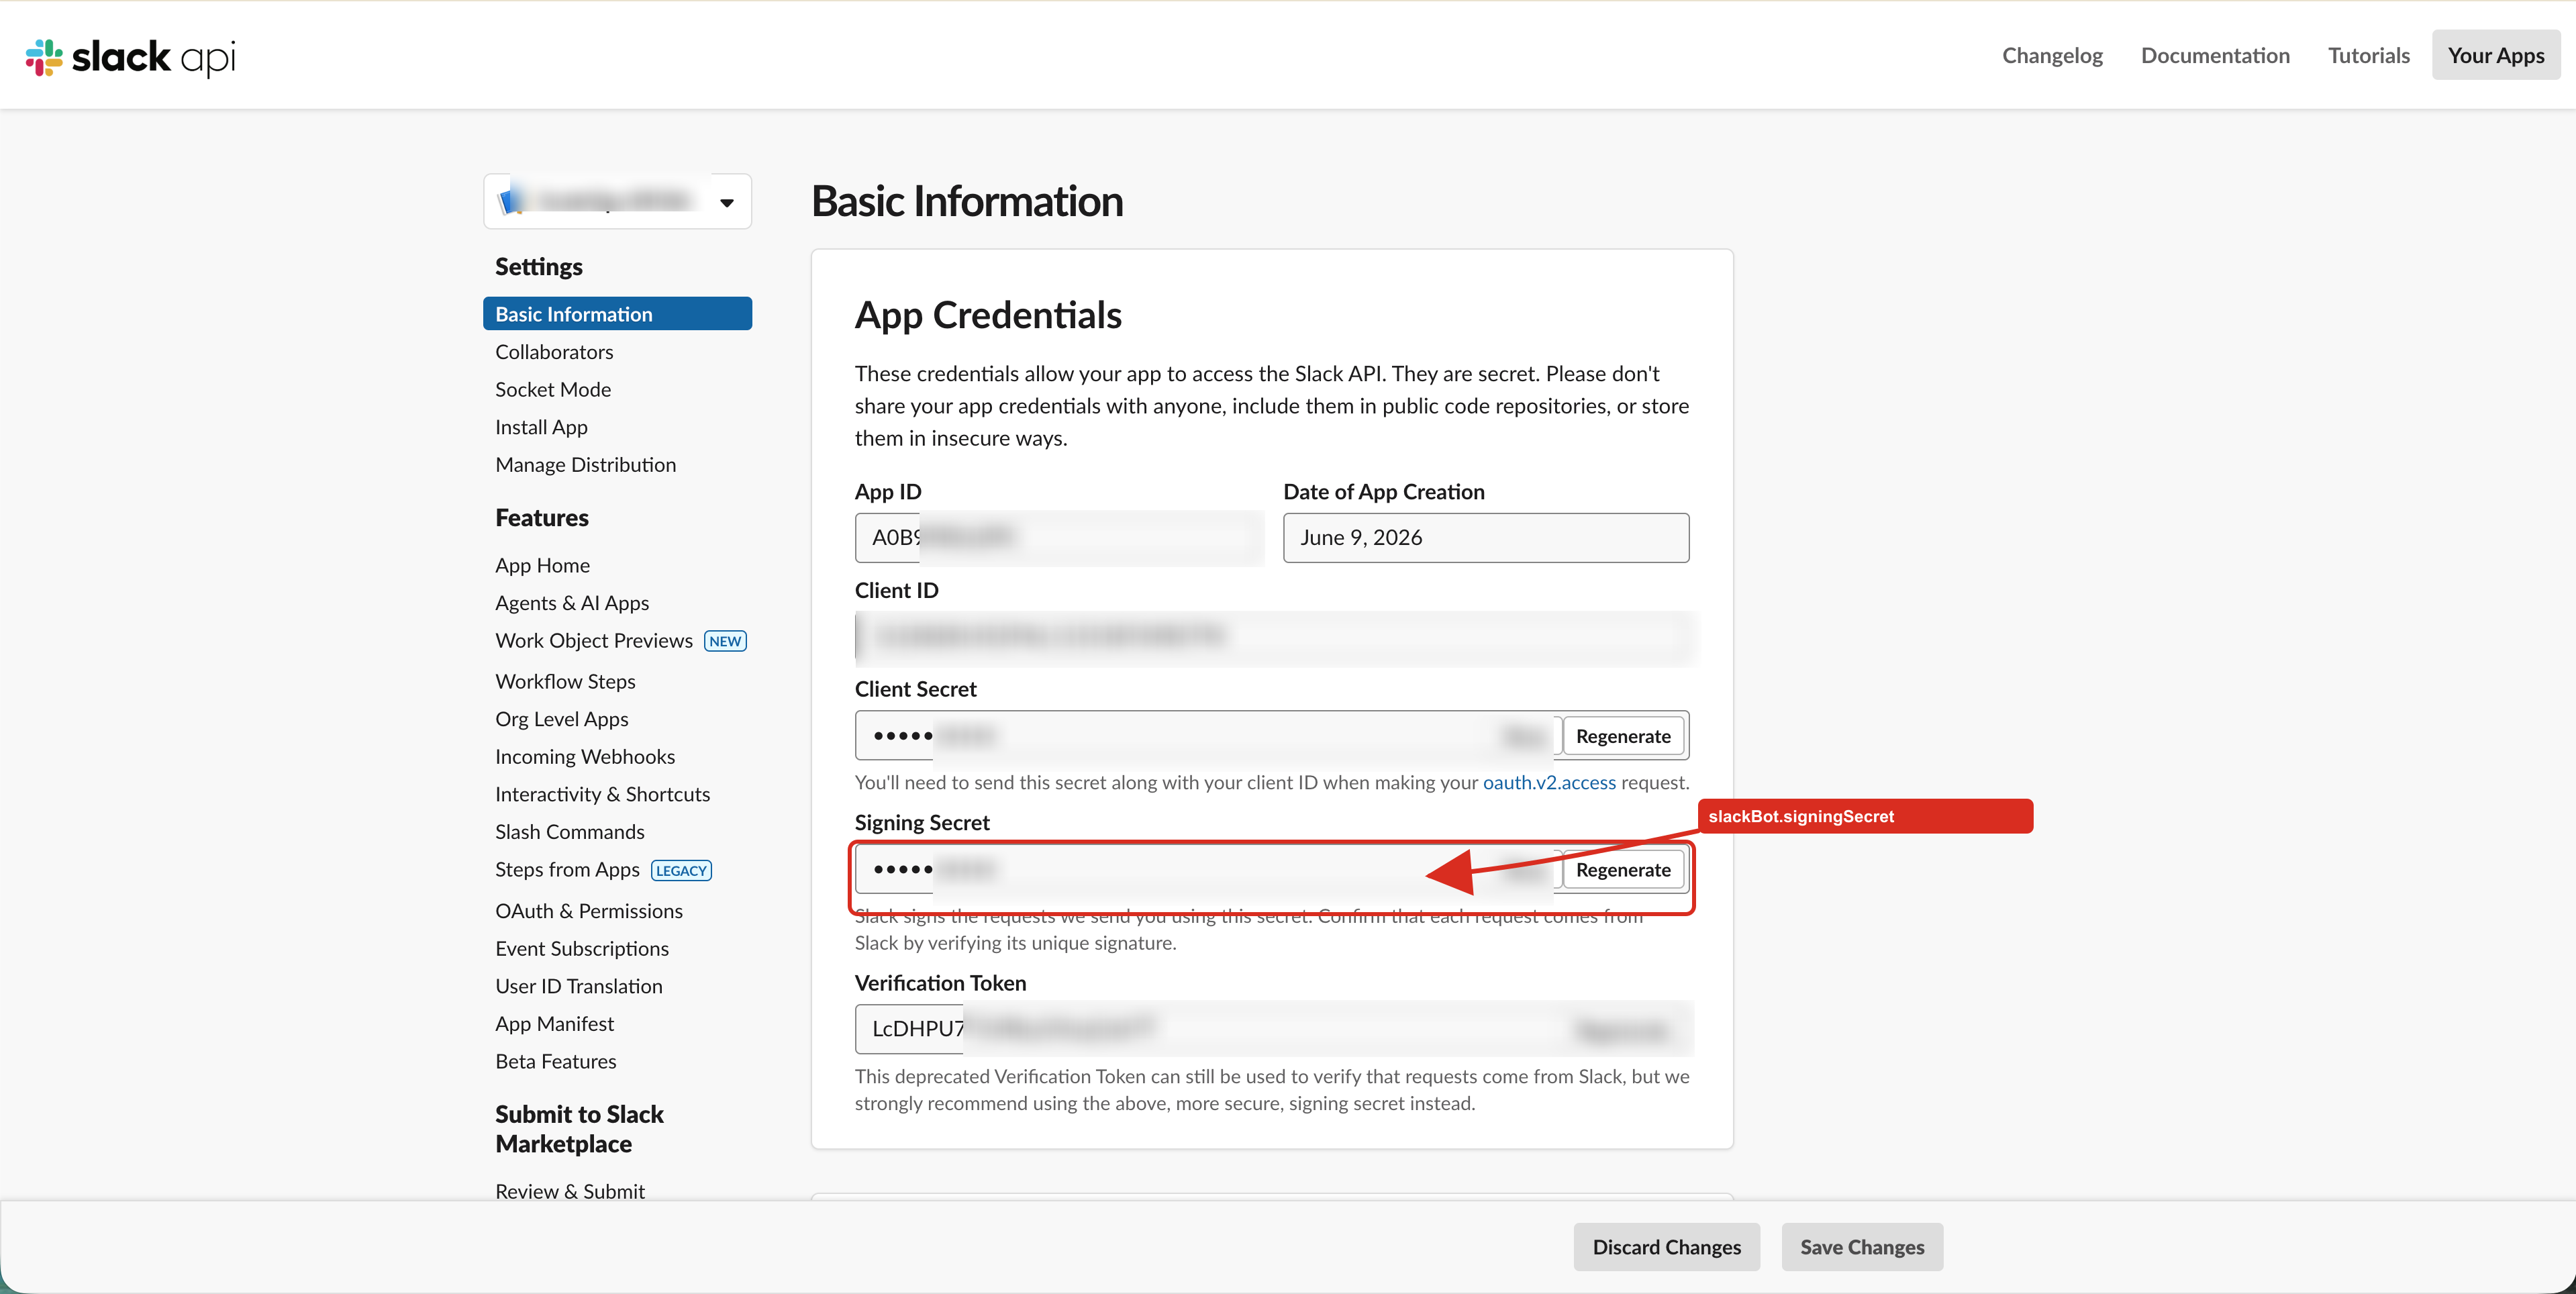Image resolution: width=2576 pixels, height=1294 pixels.
Task: Open Review & Submit
Action: [570, 1192]
